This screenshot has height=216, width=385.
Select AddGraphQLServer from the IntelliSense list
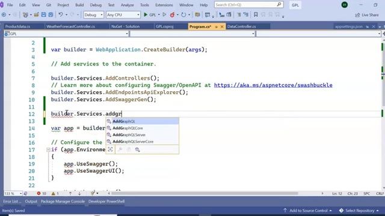(x=143, y=134)
